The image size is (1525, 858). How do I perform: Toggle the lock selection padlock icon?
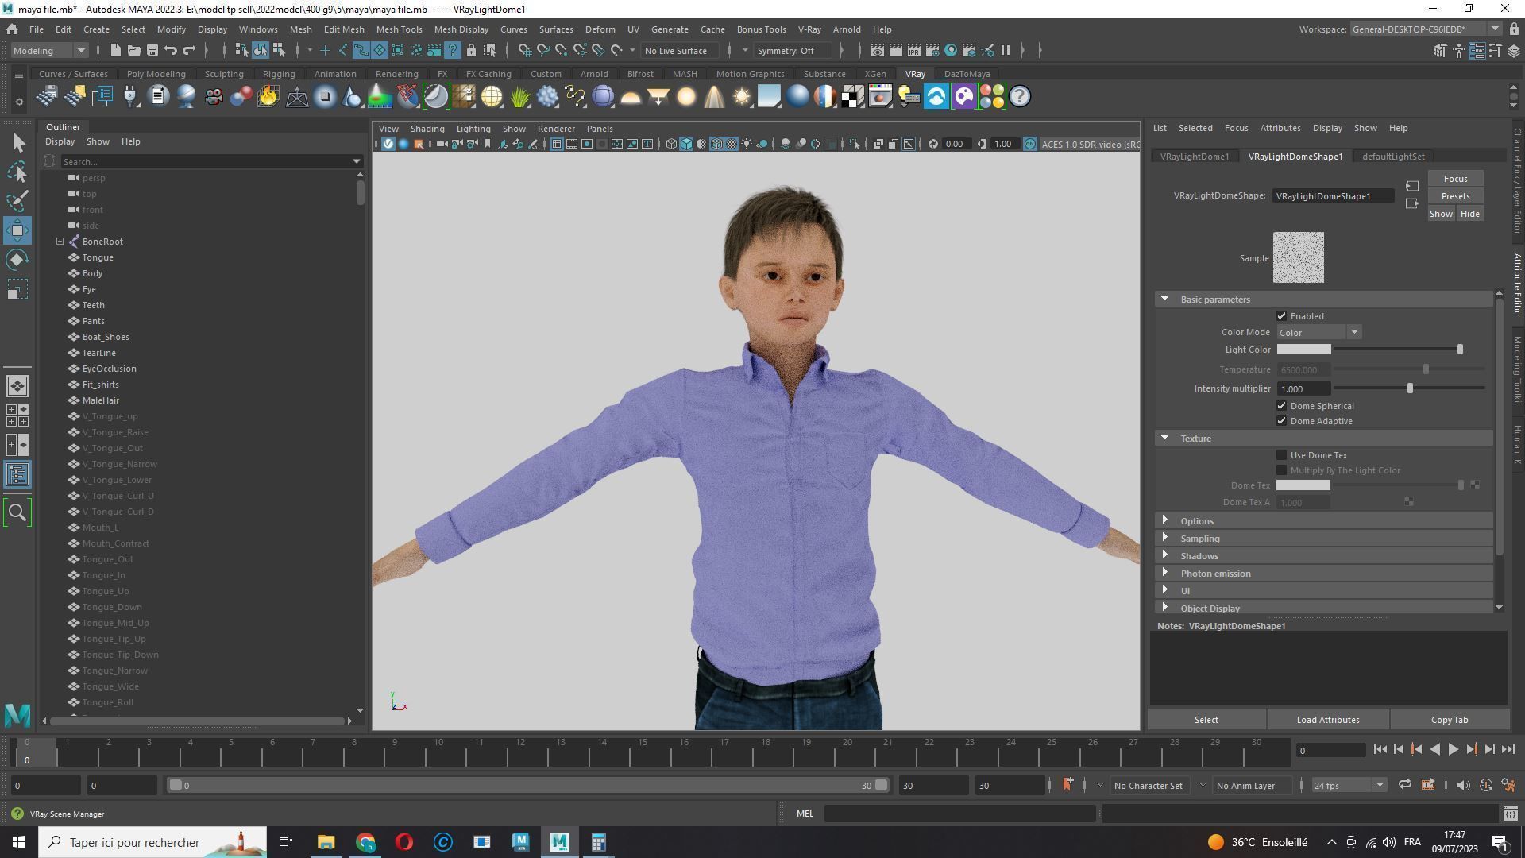pyautogui.click(x=471, y=50)
